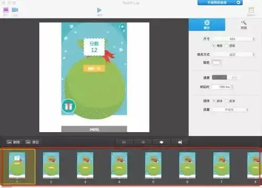Click the move frame right arrow button
Image resolution: width=262 pixels, height=188 pixels.
pos(161,142)
